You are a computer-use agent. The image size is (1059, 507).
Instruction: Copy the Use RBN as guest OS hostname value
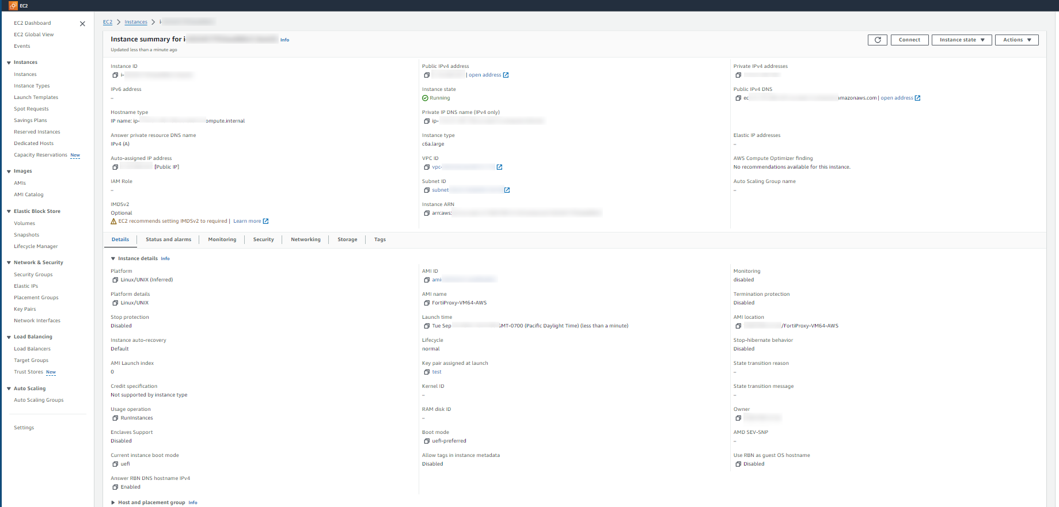click(738, 464)
